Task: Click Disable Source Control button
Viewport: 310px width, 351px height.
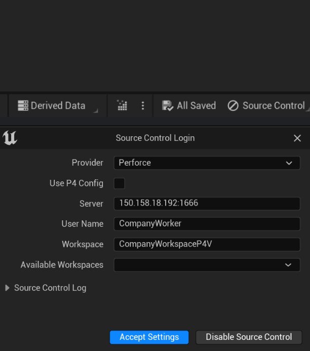Action: (x=249, y=337)
